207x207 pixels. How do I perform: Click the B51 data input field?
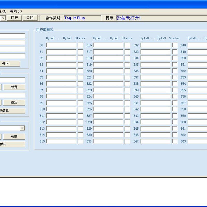[197, 64]
